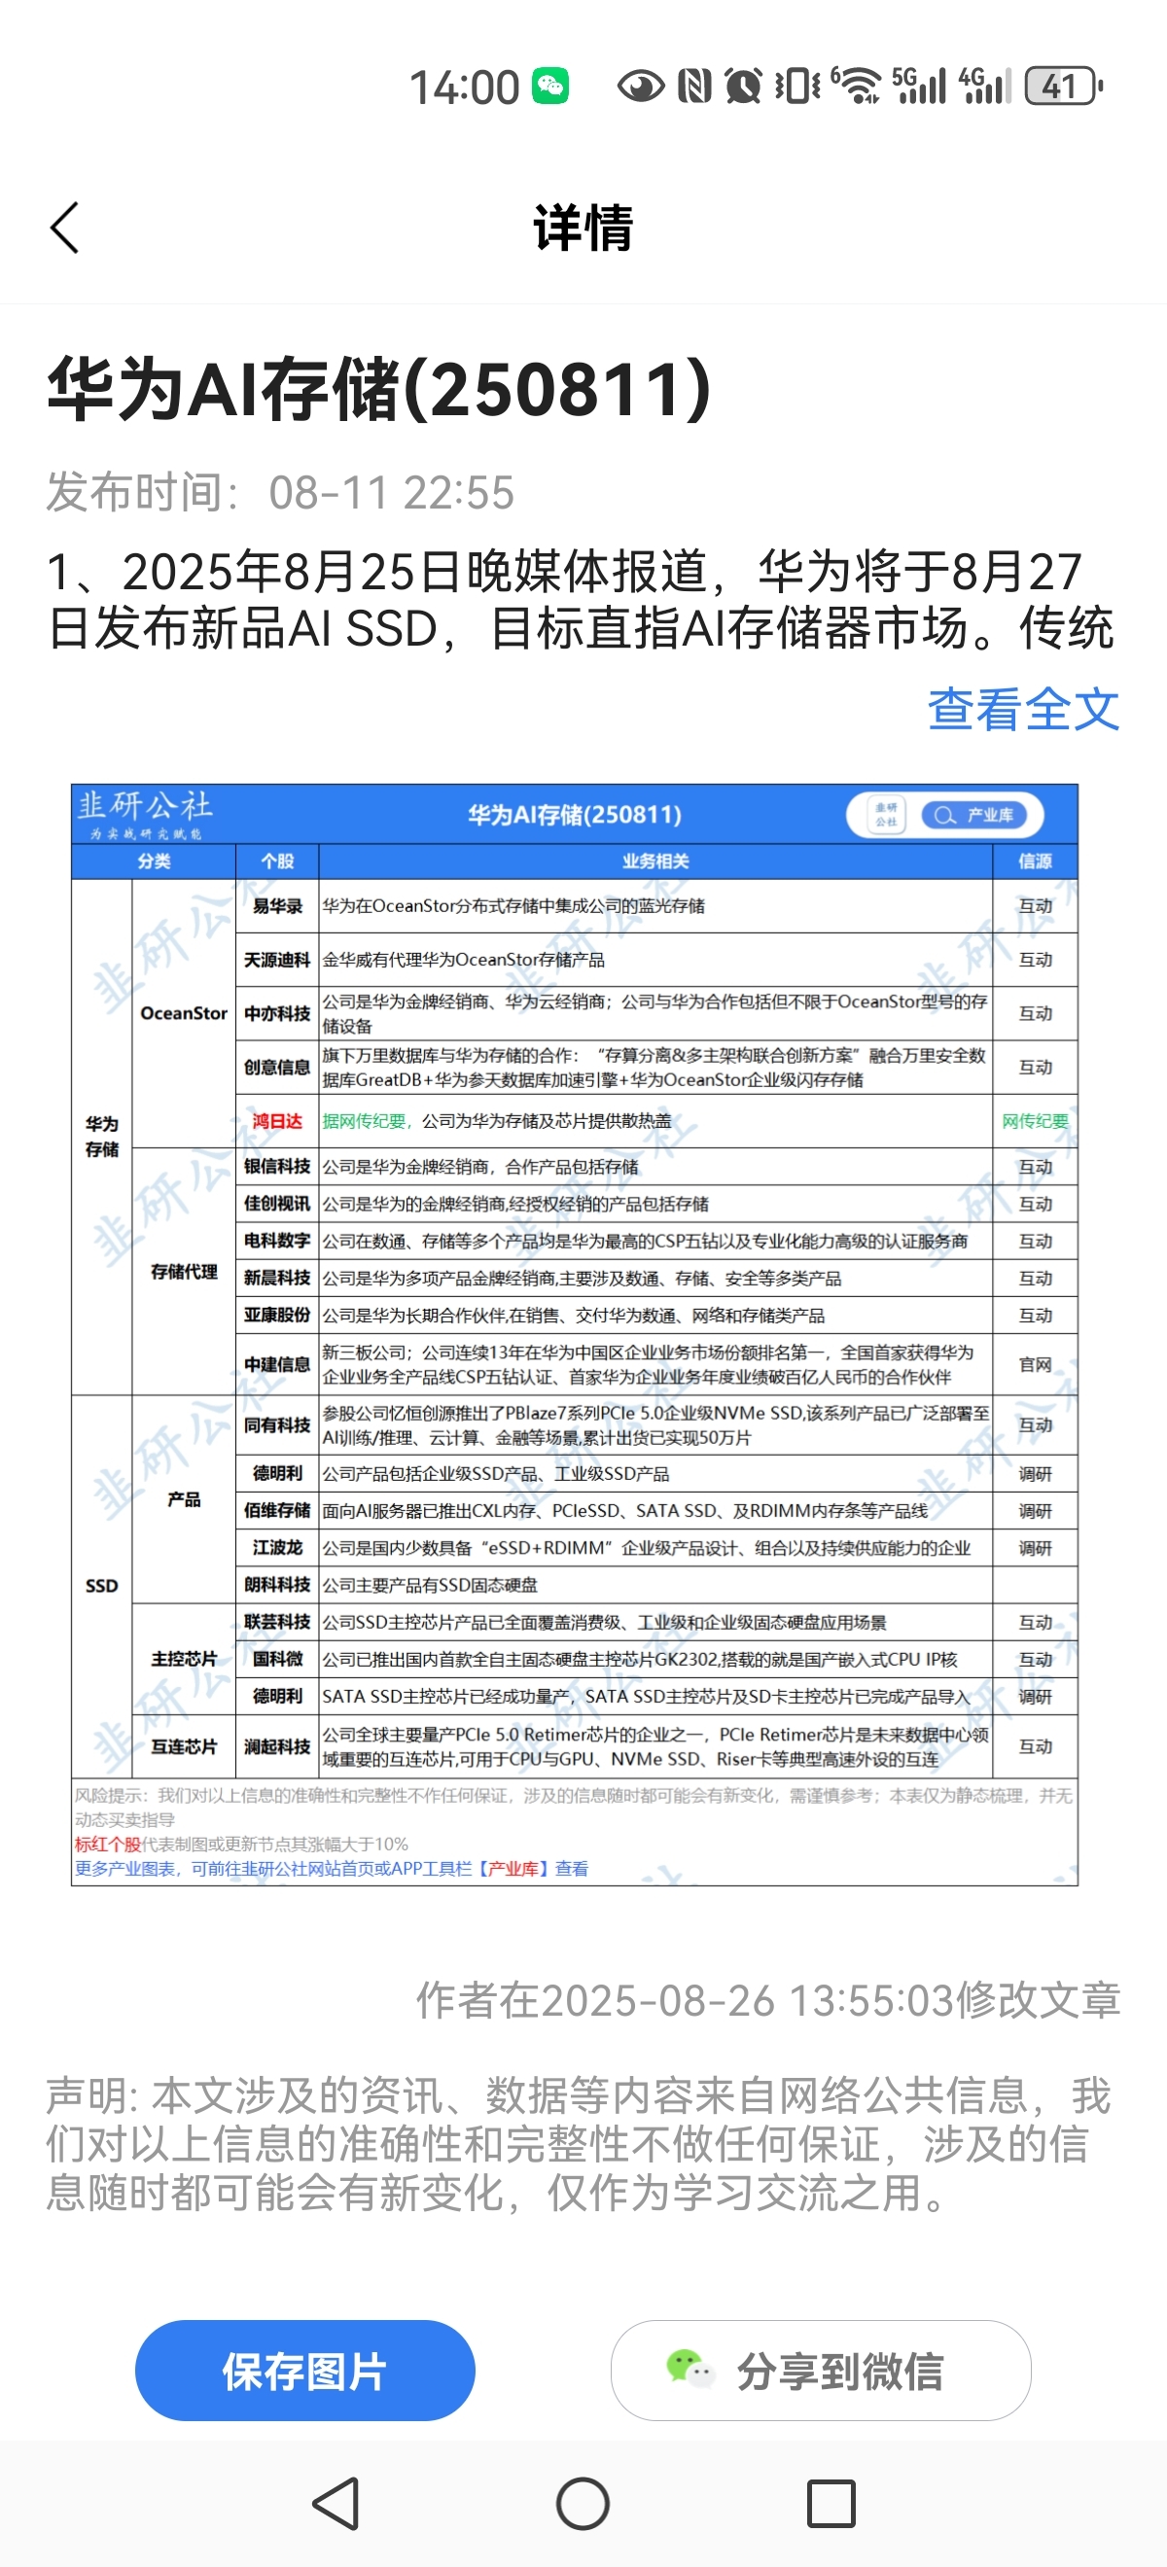Viewport: 1167px width, 2567px height.
Task: Tap the 分类 column header in the table
Action: [154, 861]
